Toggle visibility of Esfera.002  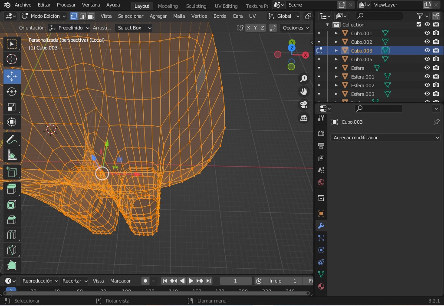click(427, 86)
